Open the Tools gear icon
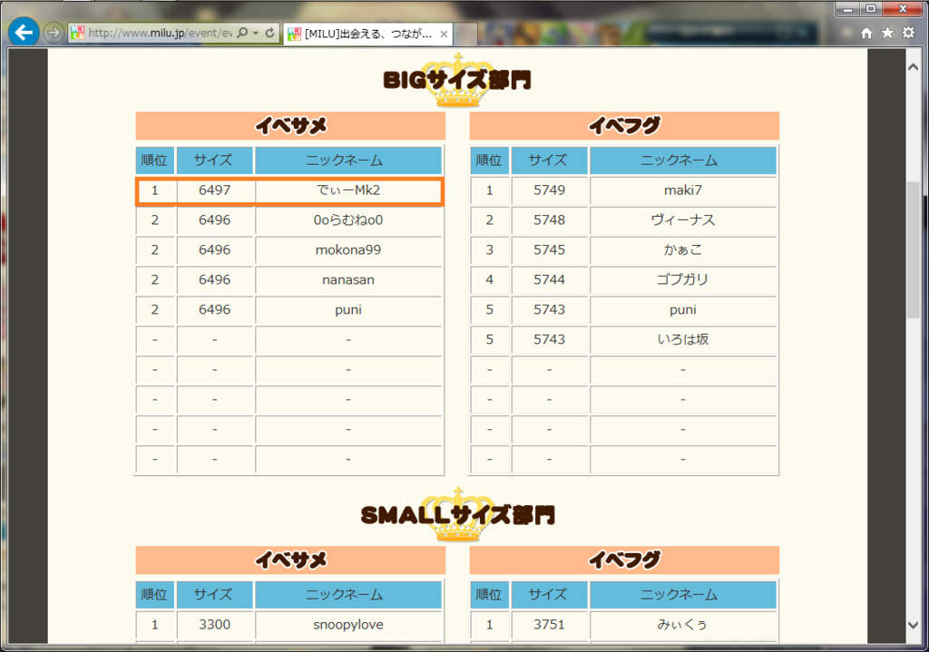 click(908, 33)
